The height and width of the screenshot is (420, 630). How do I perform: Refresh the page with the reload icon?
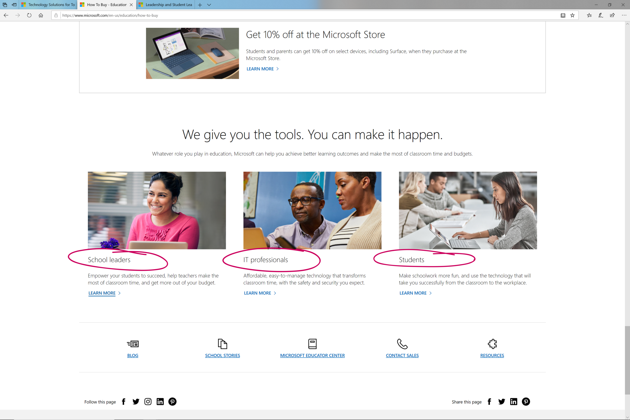[x=29, y=15]
